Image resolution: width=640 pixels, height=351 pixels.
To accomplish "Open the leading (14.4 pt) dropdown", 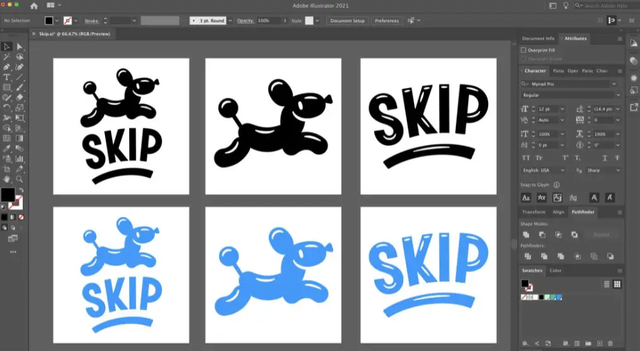I will [x=618, y=109].
